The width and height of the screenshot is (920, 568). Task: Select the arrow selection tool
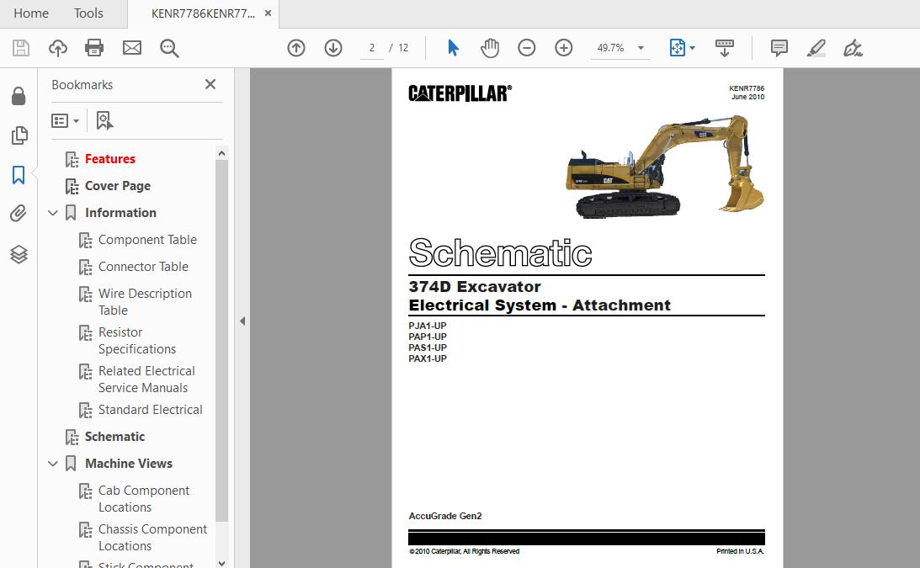click(453, 47)
